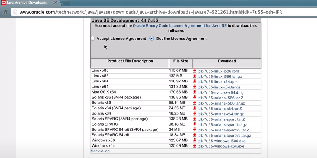Click download arrow for jdk-7u55-solaris-sparc.tar.gz

tap(195, 124)
